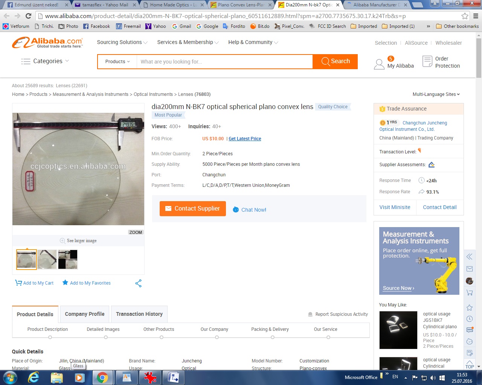Open the sidebar shopping cart icon
This screenshot has width=482, height=385.
(x=469, y=293)
